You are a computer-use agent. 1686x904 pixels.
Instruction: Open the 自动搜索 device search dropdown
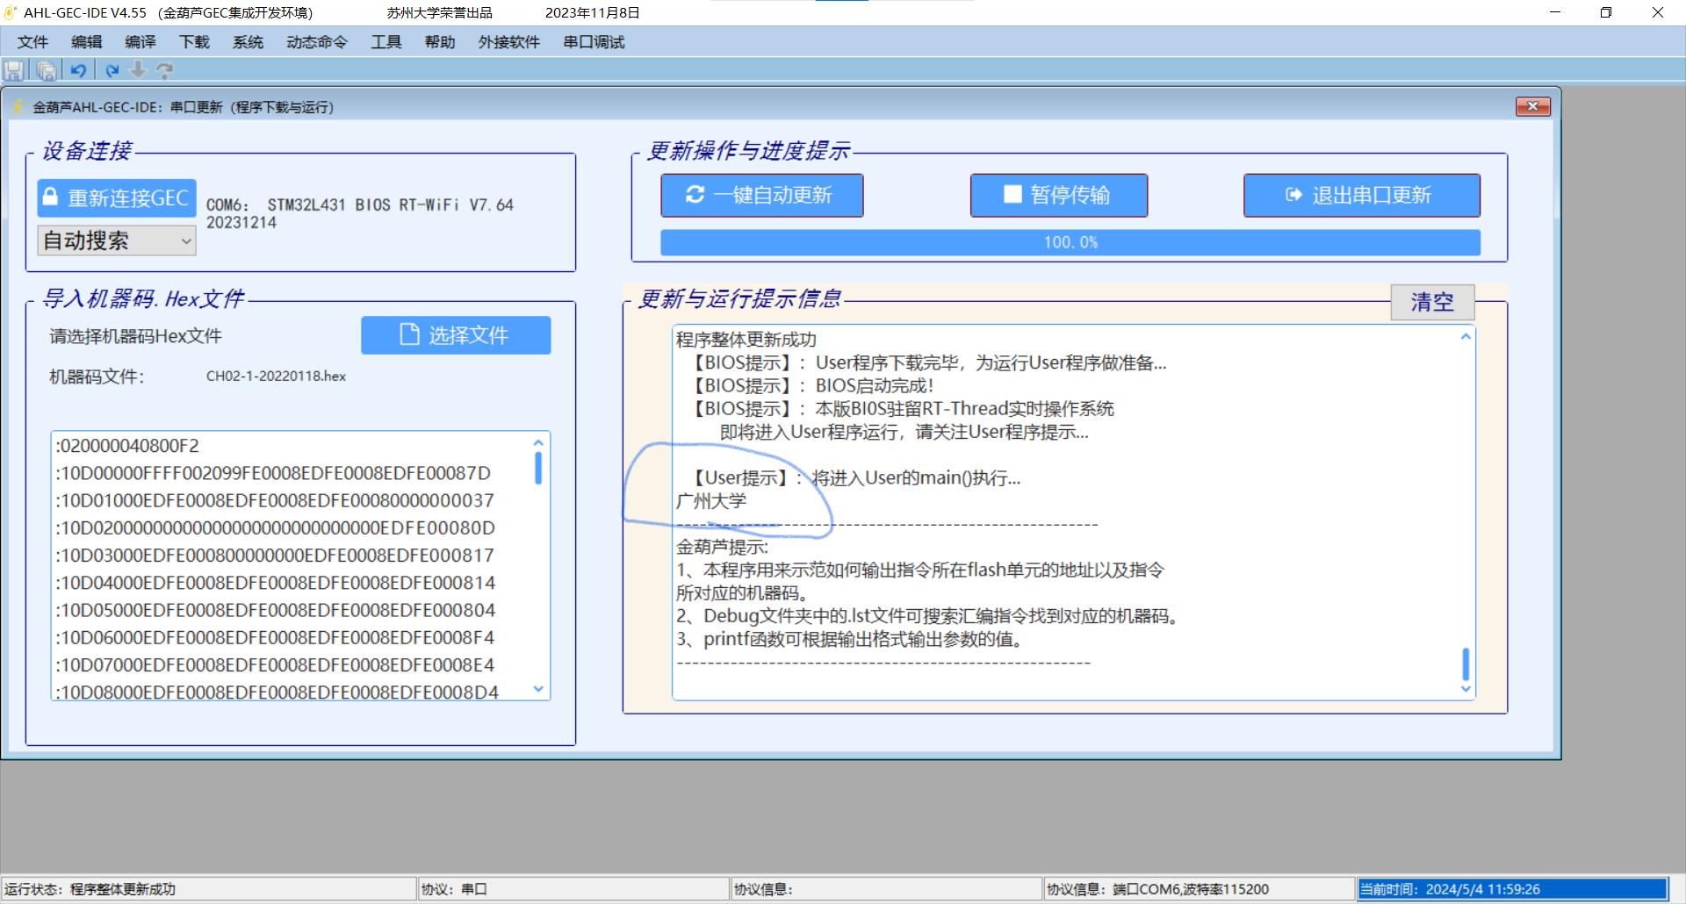coord(185,240)
